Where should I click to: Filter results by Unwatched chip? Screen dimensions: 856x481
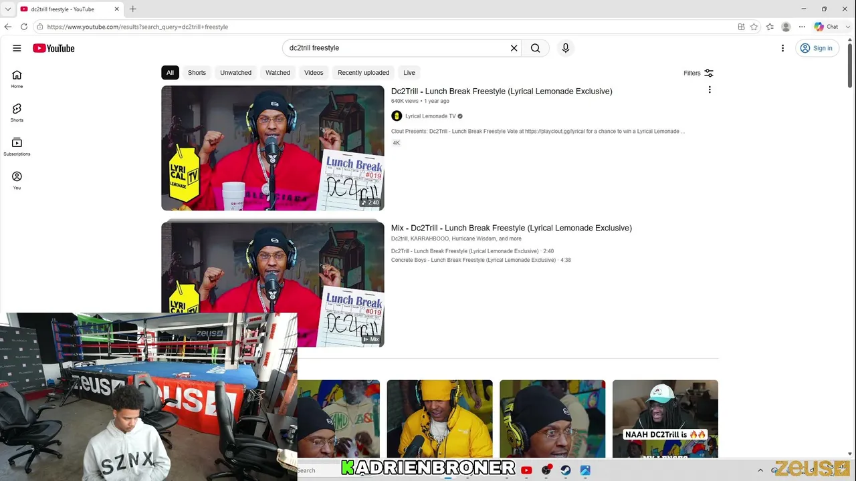(235, 73)
